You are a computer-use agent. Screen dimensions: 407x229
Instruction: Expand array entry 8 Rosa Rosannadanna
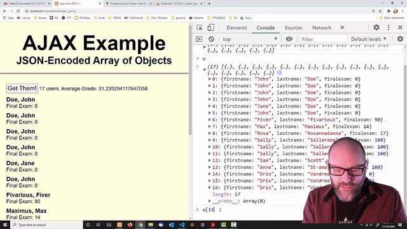point(210,133)
